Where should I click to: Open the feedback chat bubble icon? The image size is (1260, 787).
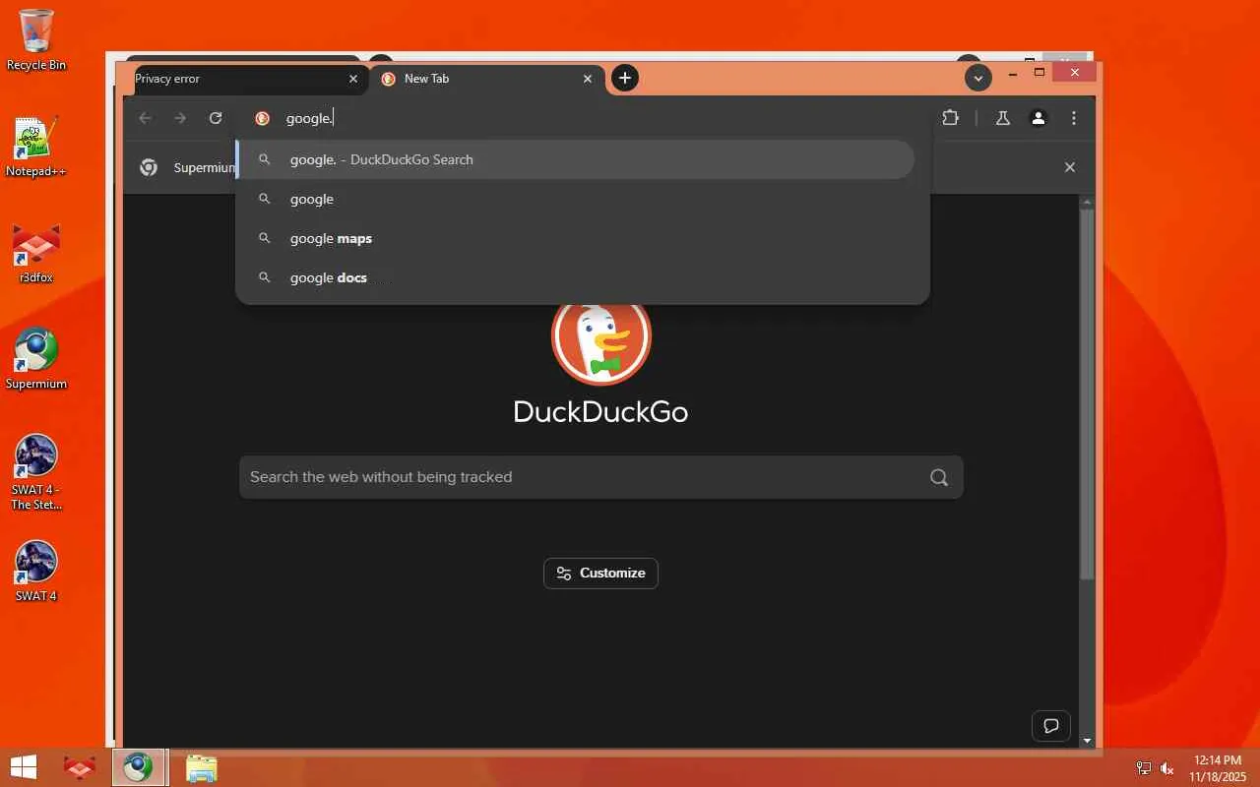click(1051, 726)
